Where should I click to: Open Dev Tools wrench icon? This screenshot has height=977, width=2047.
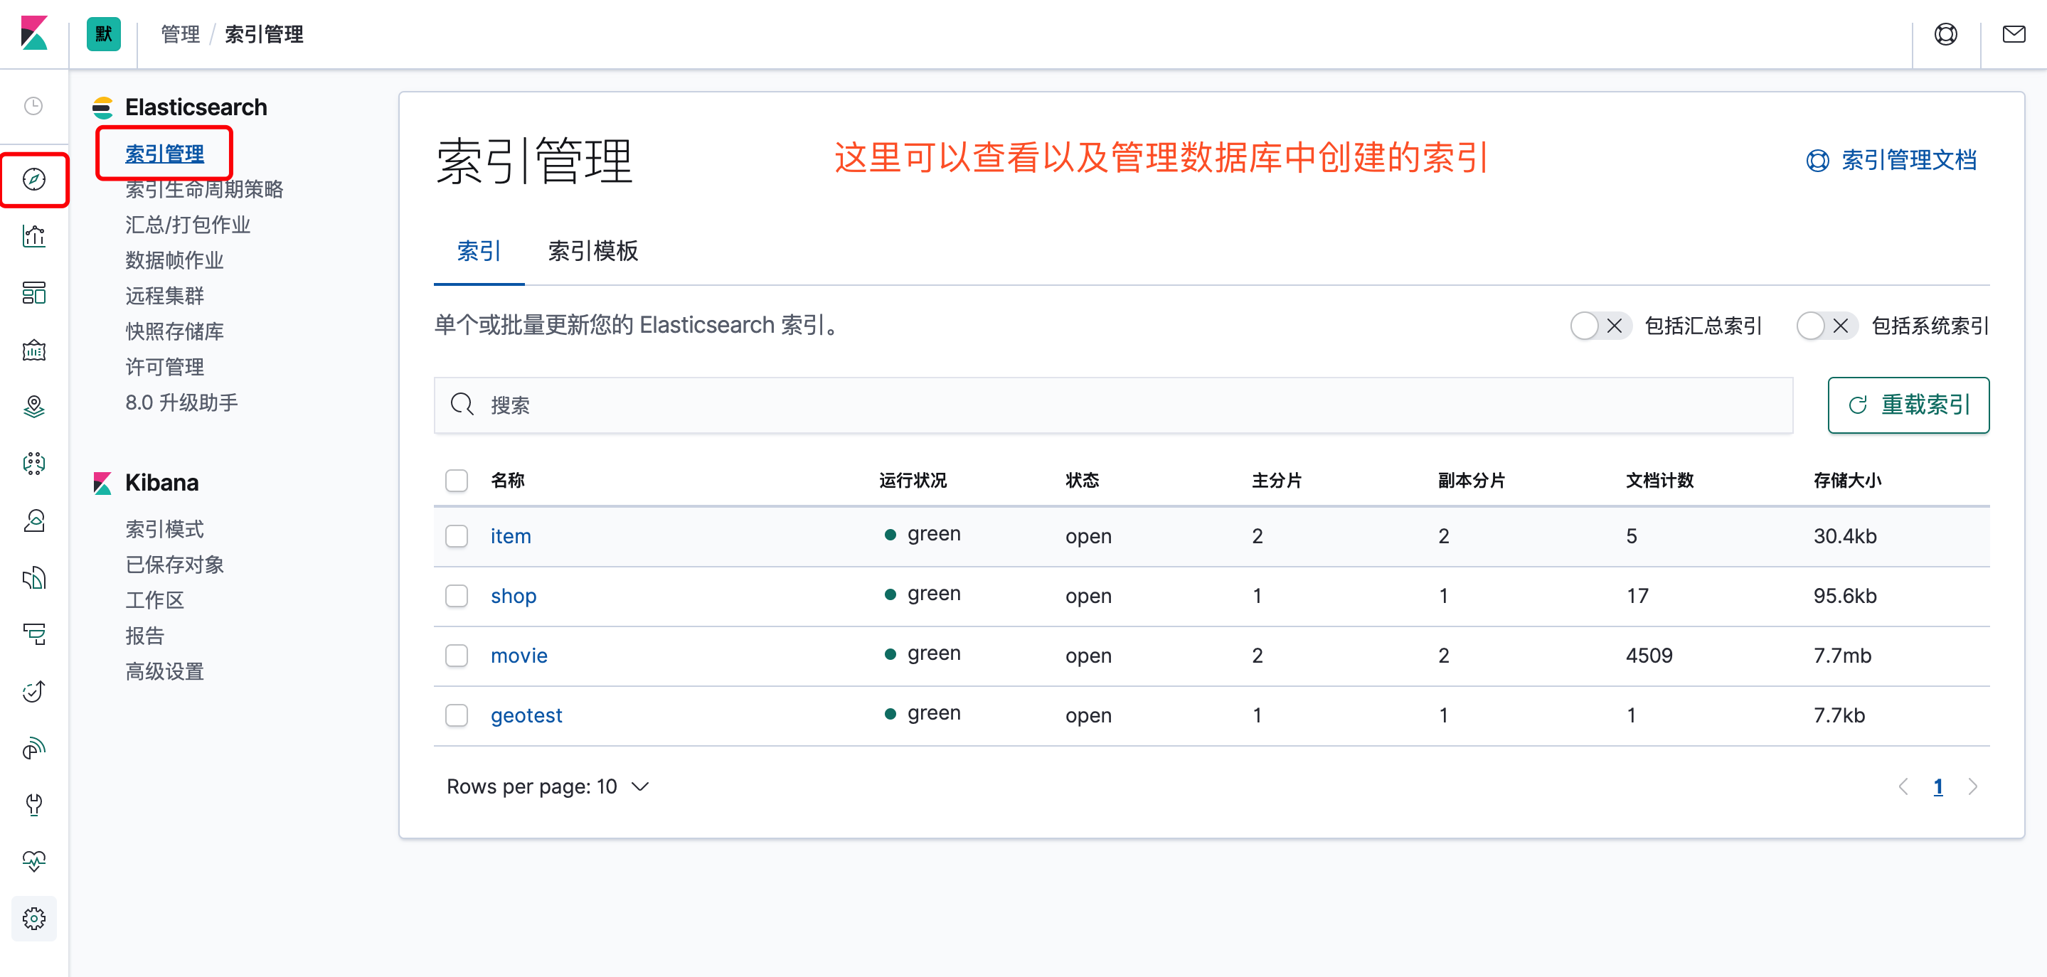33,804
